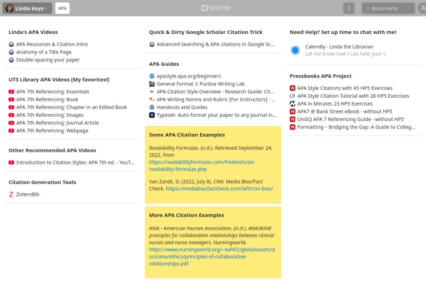Click Need Help? Set up time heading
The height and width of the screenshot is (283, 426).
point(343,32)
